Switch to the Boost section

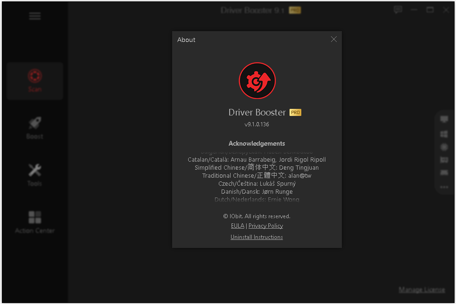click(x=34, y=128)
